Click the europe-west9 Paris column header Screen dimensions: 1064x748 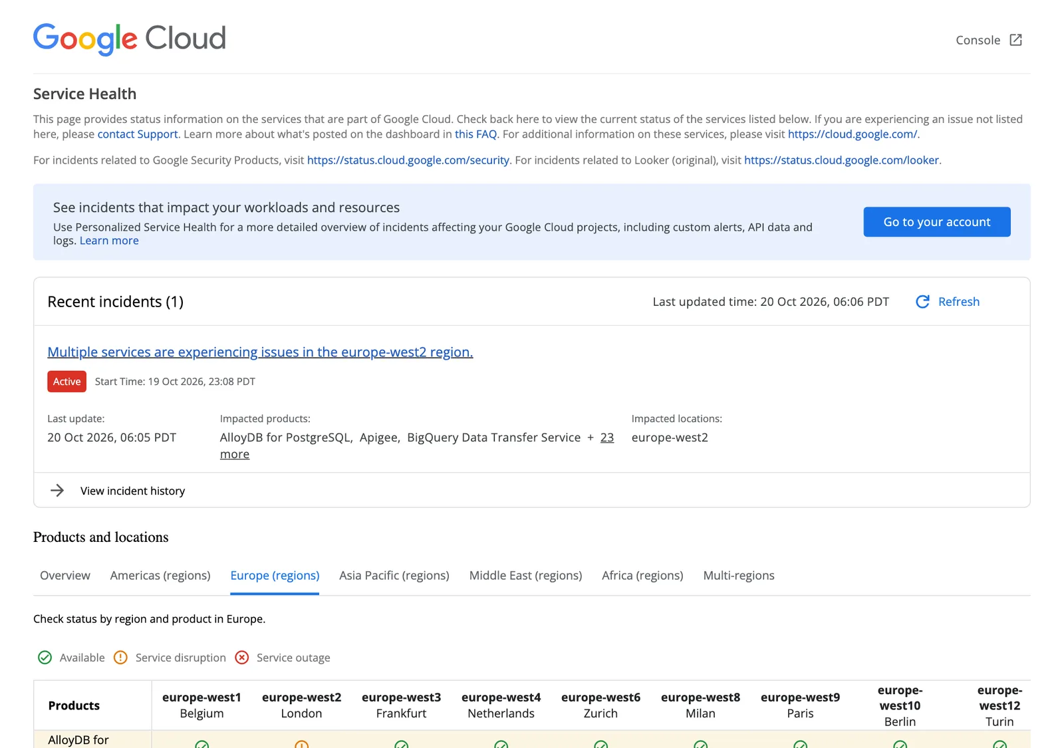tap(800, 705)
